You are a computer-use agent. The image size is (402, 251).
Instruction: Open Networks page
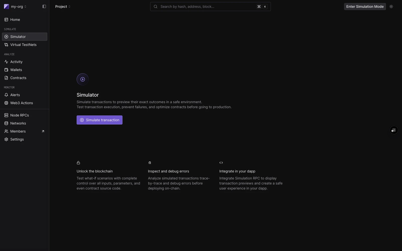pos(25,123)
